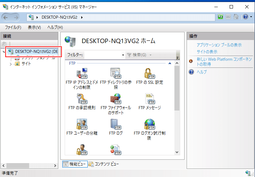Select the DESKTOP-NQ13VG2 server node
This screenshot has width=255, height=177.
[33, 52]
